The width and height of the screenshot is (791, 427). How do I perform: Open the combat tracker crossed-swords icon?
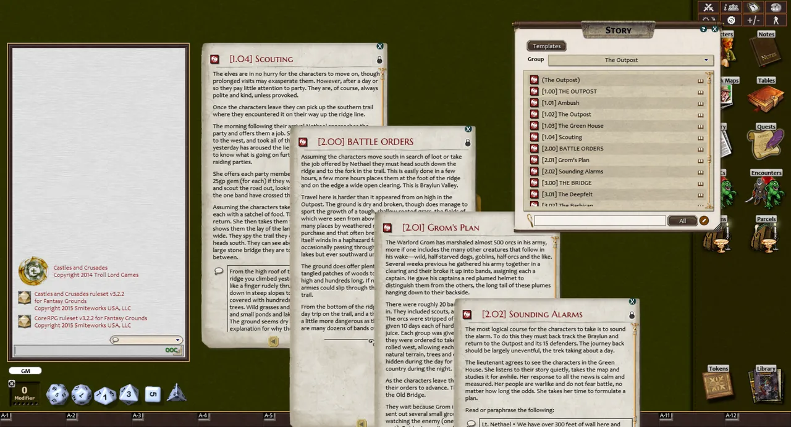709,7
